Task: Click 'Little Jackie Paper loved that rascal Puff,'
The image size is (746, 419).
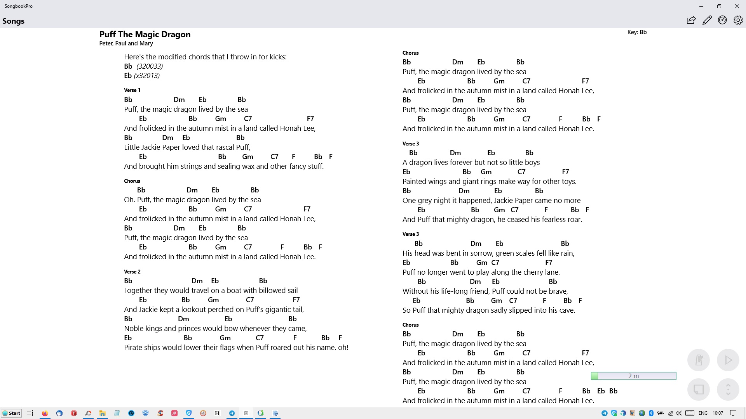Action: pos(187,147)
